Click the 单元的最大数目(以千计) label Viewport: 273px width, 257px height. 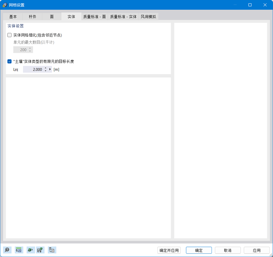point(34,42)
